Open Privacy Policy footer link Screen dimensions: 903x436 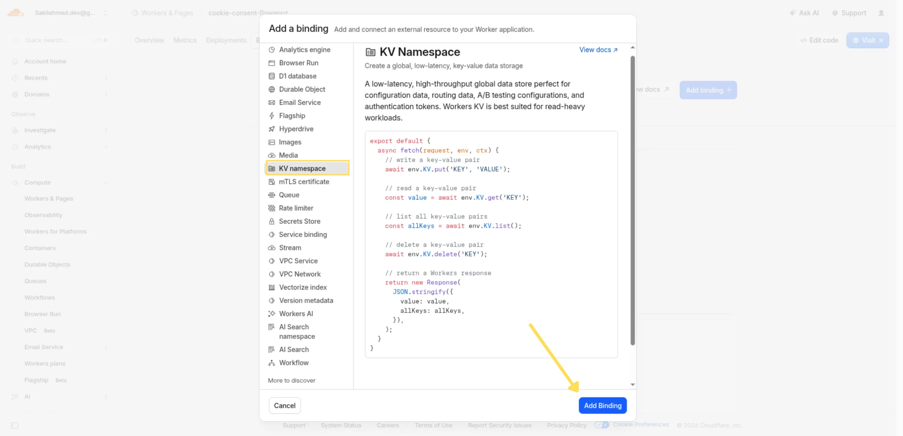pos(566,425)
